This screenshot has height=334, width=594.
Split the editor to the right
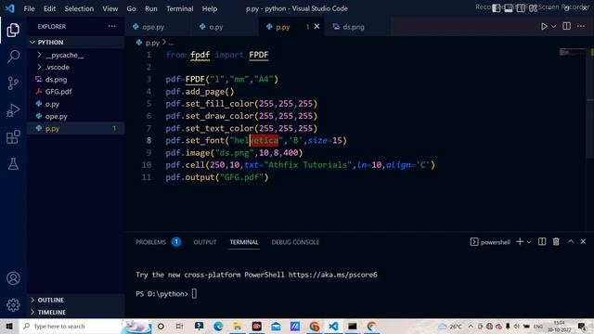click(x=567, y=26)
